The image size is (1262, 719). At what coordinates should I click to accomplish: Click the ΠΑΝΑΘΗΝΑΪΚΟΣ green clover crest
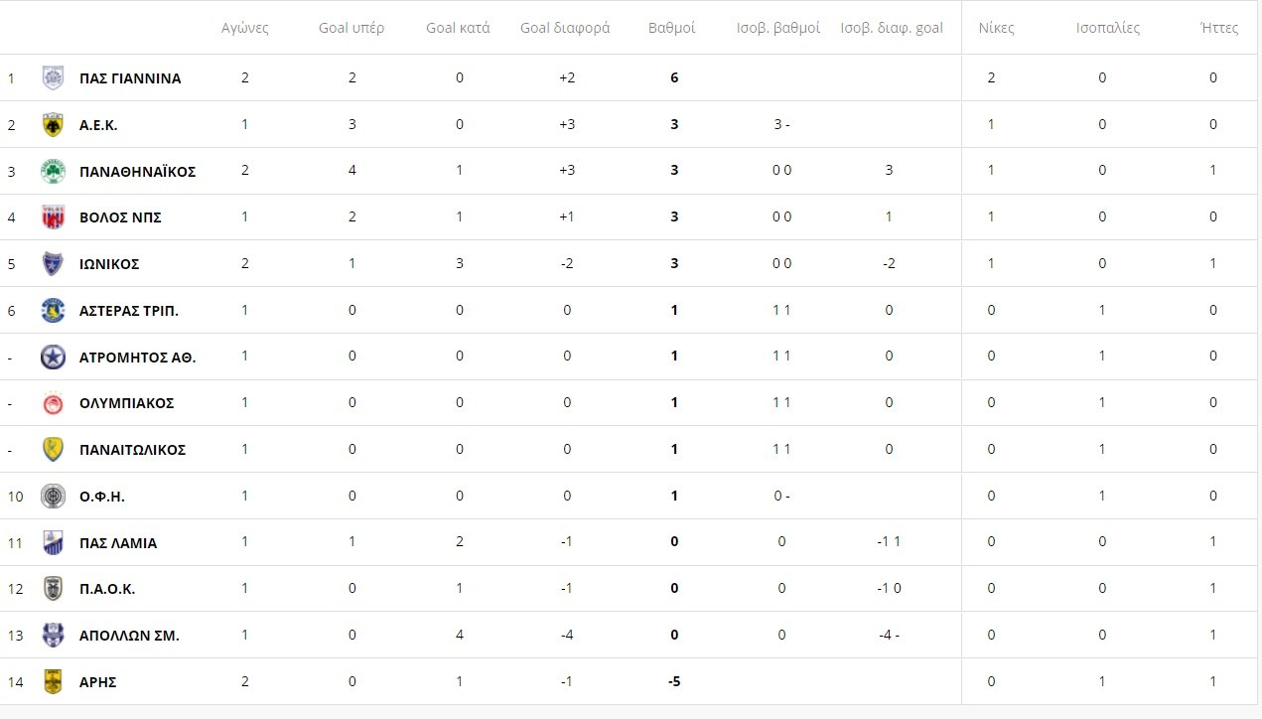pyautogui.click(x=53, y=171)
